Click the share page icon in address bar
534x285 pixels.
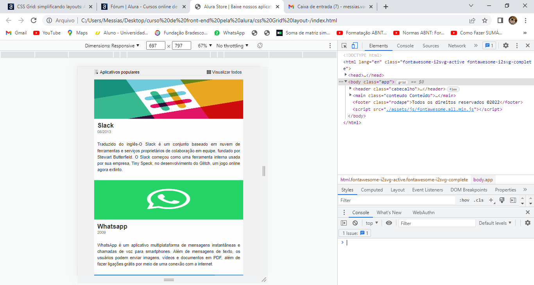[472, 20]
